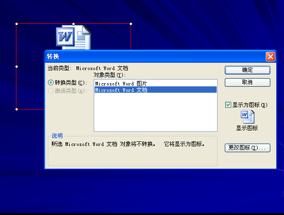Screen dimensions: 284x215
Task: Click empty area of 对象类型 list box
Action: tap(156, 112)
